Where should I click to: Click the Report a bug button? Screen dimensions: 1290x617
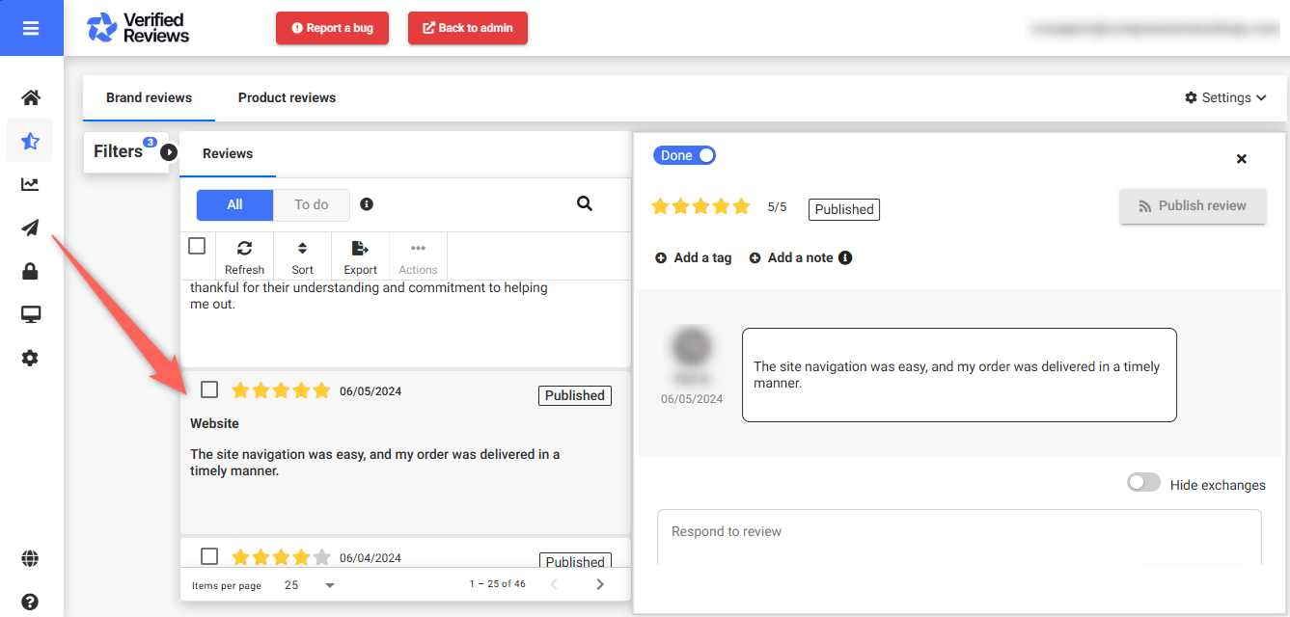332,28
